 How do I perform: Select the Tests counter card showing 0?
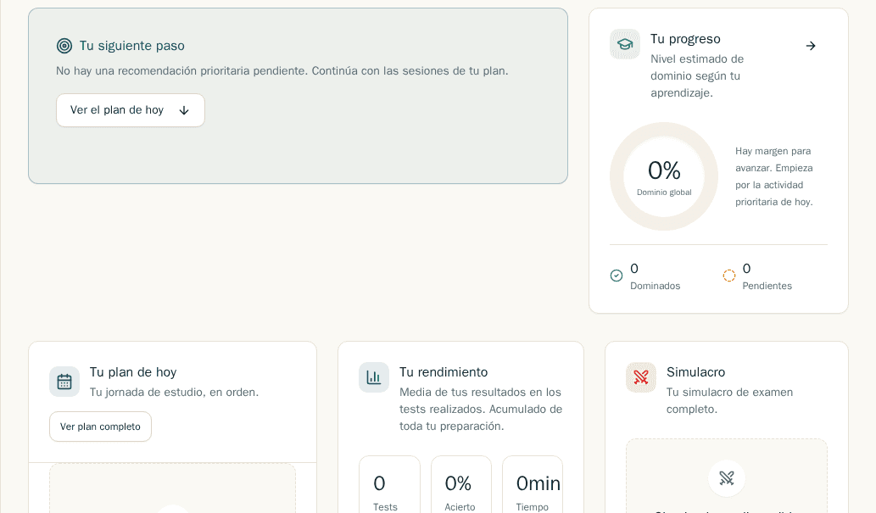click(389, 484)
